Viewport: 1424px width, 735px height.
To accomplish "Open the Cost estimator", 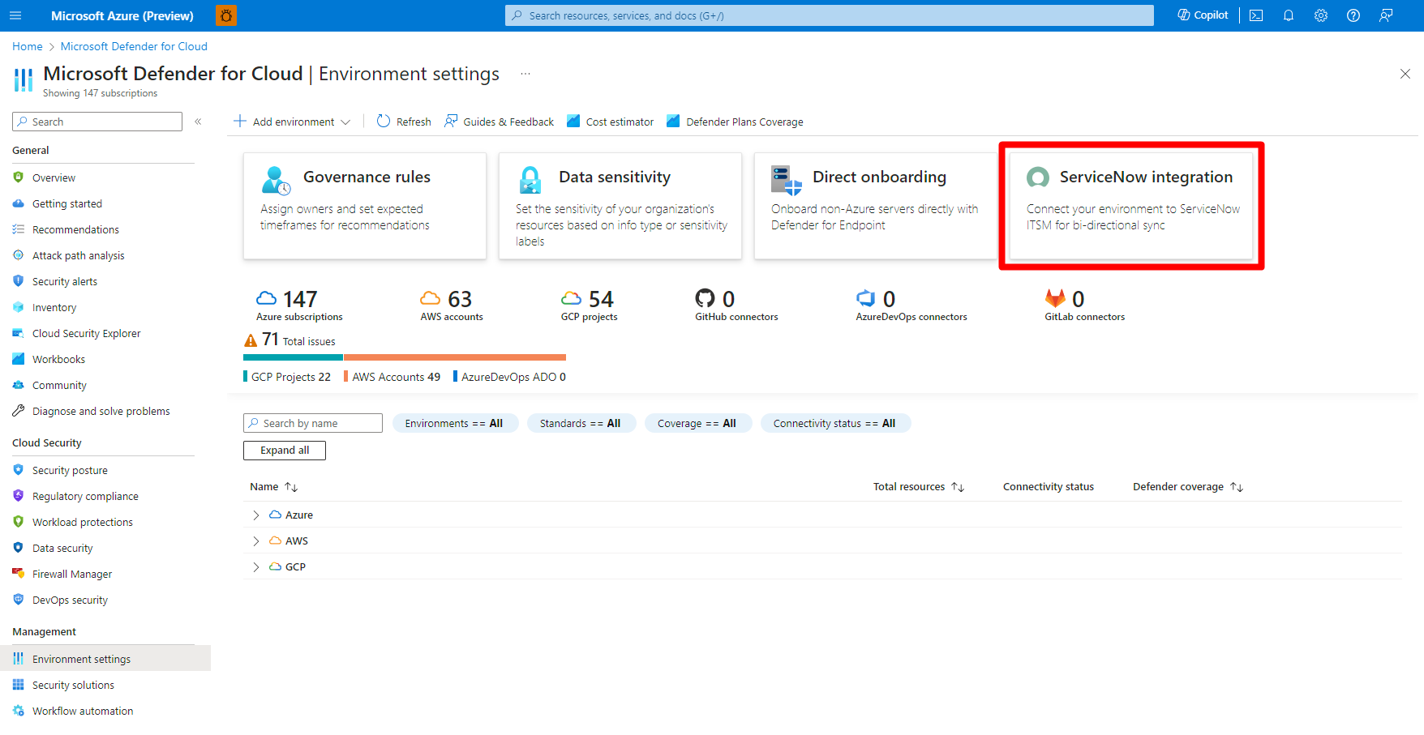I will pyautogui.click(x=610, y=122).
